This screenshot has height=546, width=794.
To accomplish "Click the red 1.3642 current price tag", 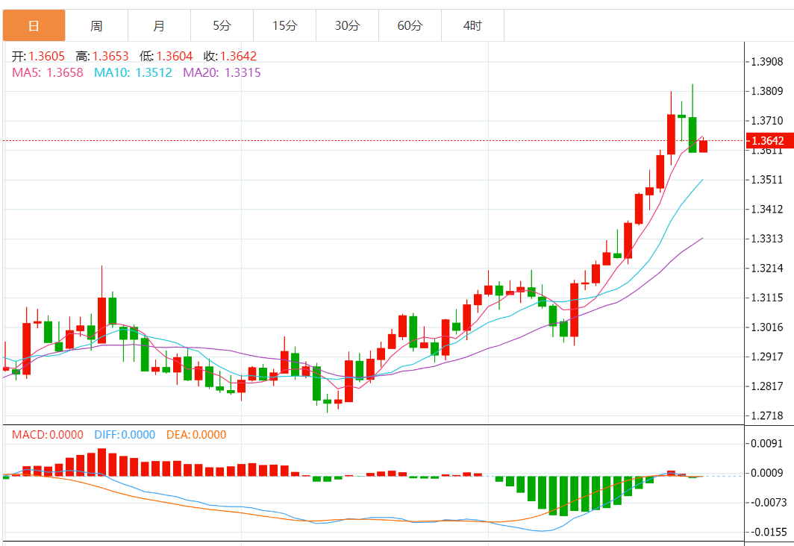I will pyautogui.click(x=769, y=141).
